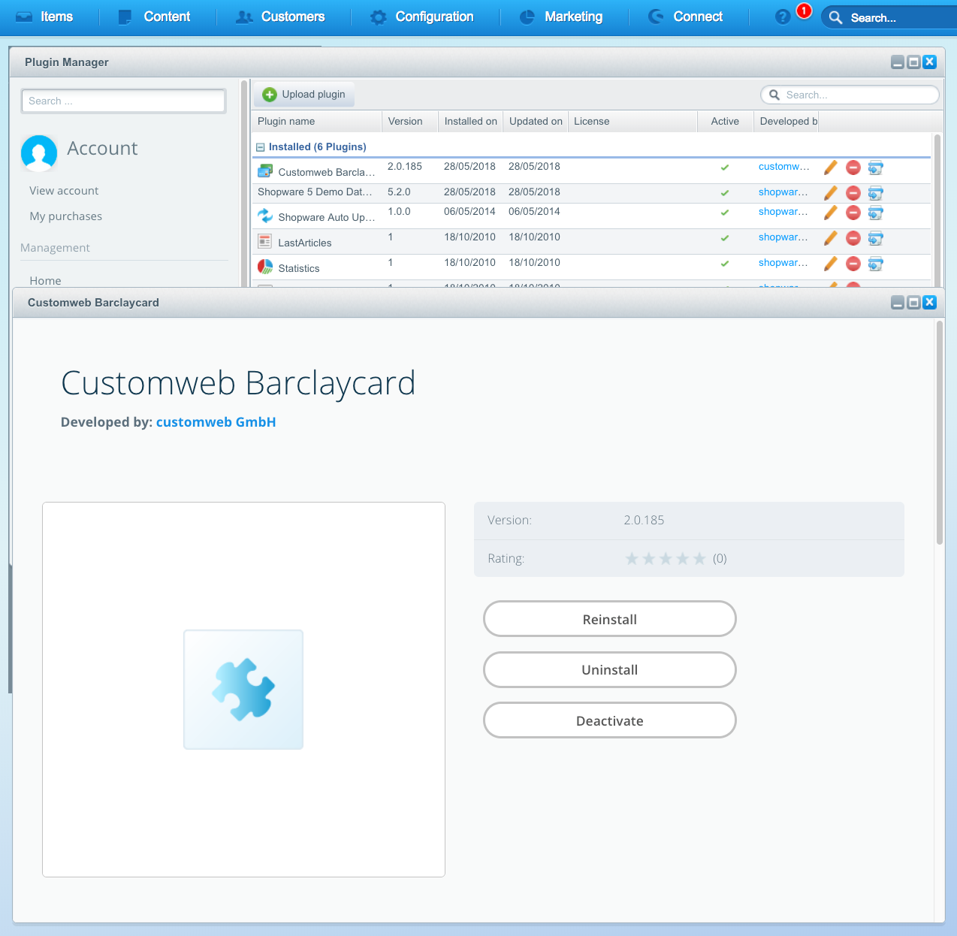The image size is (957, 936).
Task: Click red minus icon for Shopware 5 Demo Data
Action: [853, 193]
